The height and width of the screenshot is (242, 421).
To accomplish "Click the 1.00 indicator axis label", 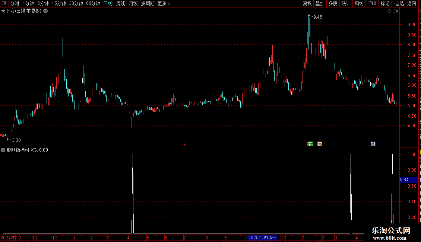I will 412,155.
